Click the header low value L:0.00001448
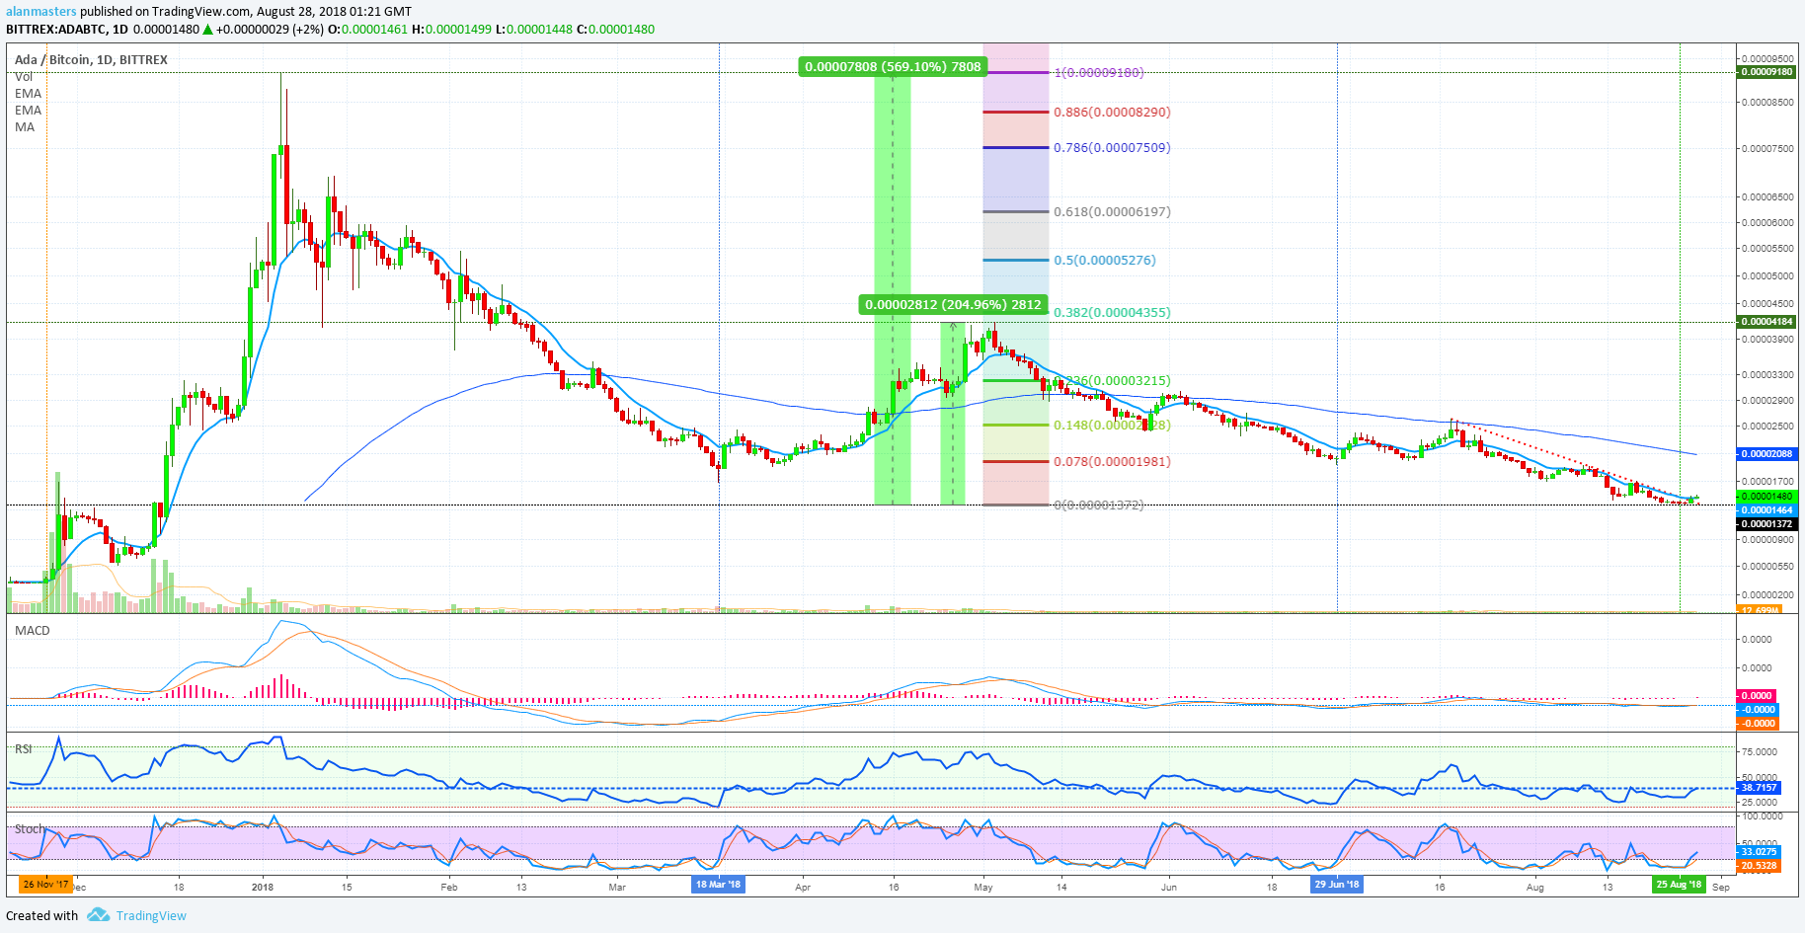Screen dimensions: 1805x933 coord(533,30)
